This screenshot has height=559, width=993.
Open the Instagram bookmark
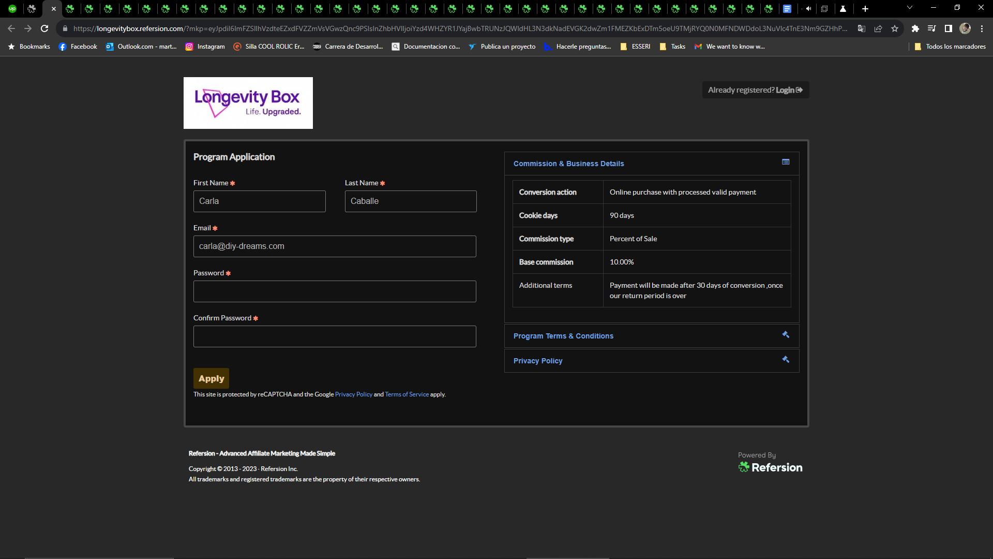click(205, 47)
